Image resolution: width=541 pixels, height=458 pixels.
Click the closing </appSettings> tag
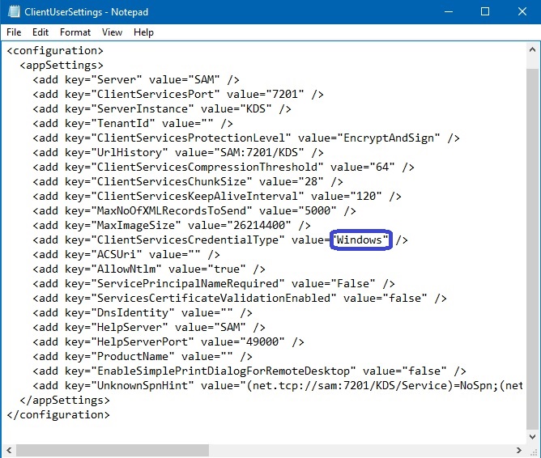click(x=65, y=400)
